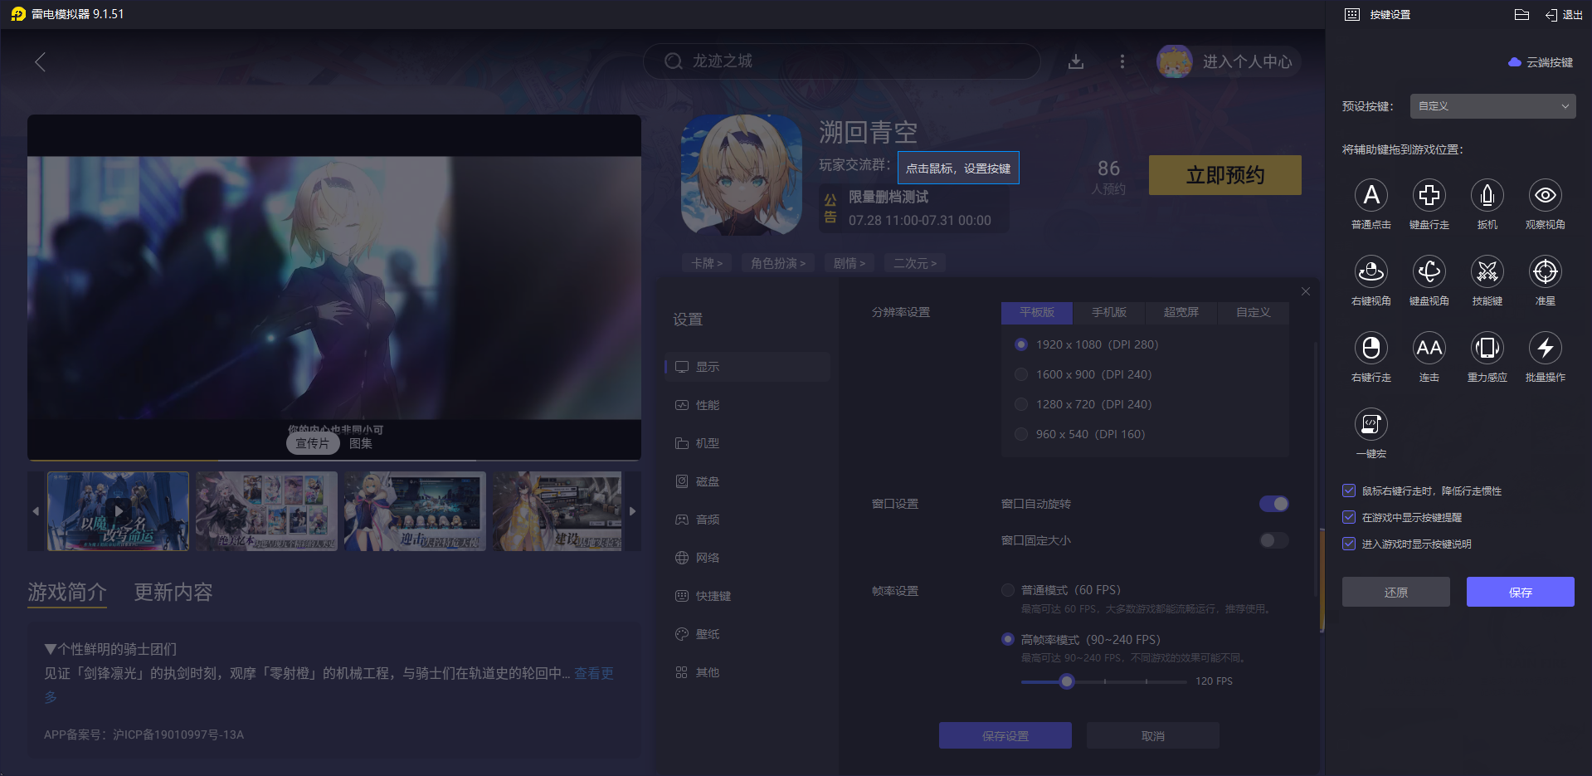
Task: Show previous thumbnails with left arrow
Action: point(36,511)
